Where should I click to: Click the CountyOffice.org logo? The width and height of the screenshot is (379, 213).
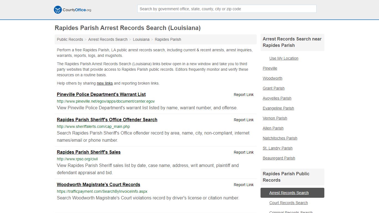[72, 10]
